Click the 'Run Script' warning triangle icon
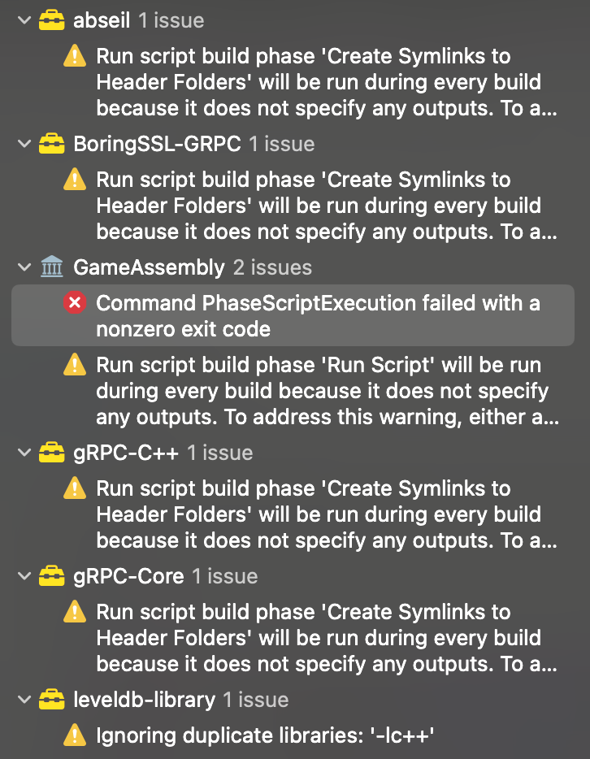Viewport: 590px width, 759px height. [x=75, y=365]
